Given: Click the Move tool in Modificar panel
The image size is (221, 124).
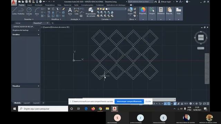Looking at the screenshot, I should pos(49,9).
